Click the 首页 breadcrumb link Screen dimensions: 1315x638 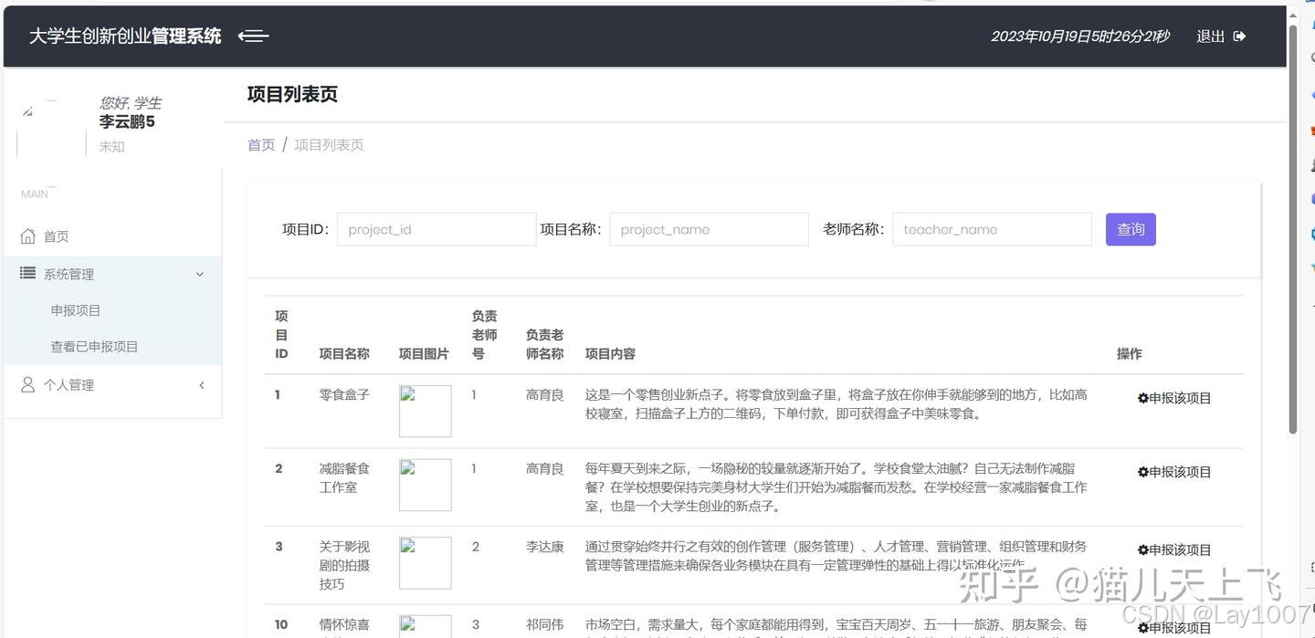pyautogui.click(x=261, y=145)
